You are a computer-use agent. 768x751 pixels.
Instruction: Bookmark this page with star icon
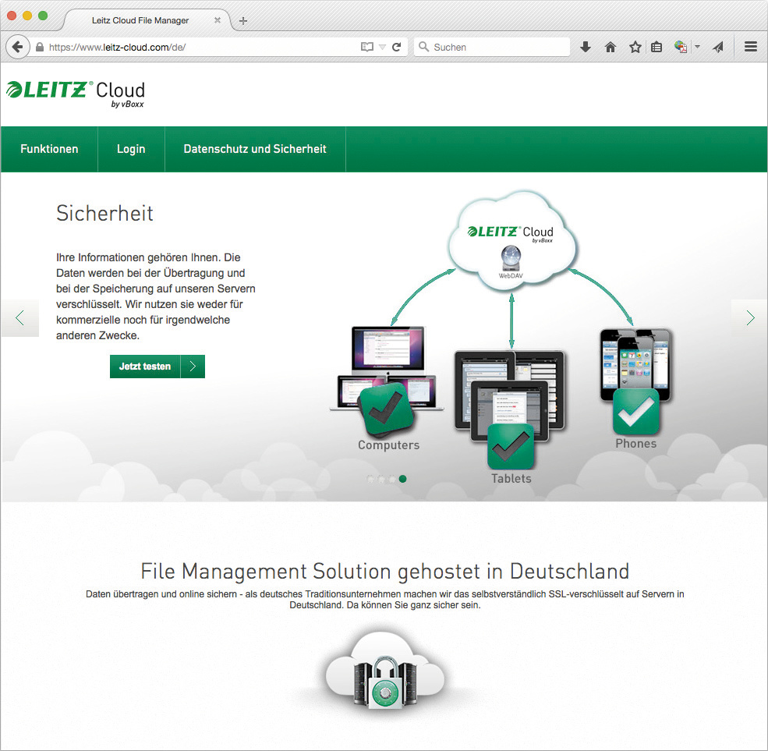pos(635,47)
